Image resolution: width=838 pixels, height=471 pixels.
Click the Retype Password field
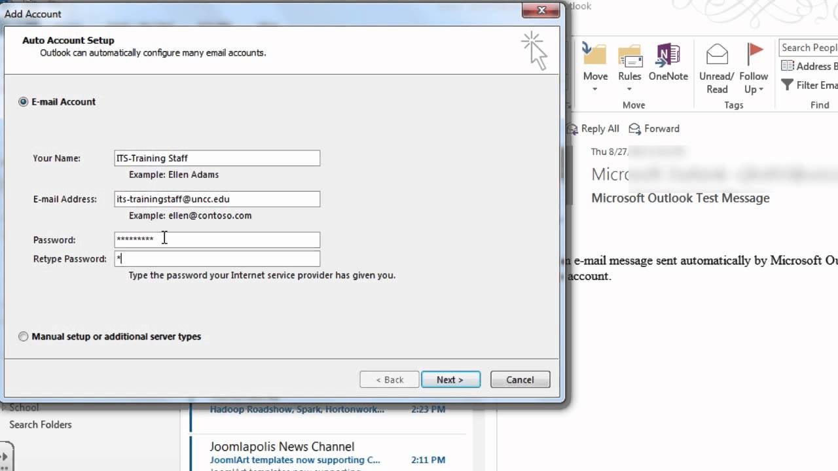pos(217,259)
